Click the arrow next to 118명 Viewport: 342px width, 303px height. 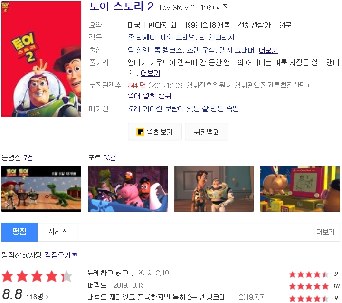click(x=47, y=297)
